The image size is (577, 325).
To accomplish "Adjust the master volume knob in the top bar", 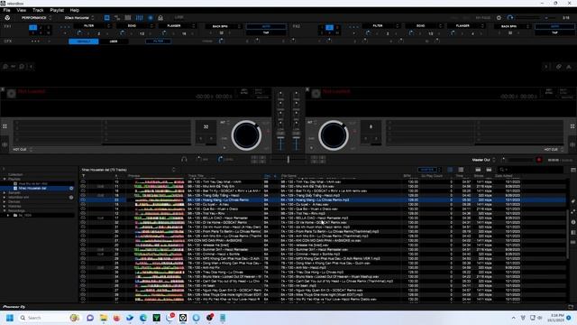I will pyautogui.click(x=510, y=18).
